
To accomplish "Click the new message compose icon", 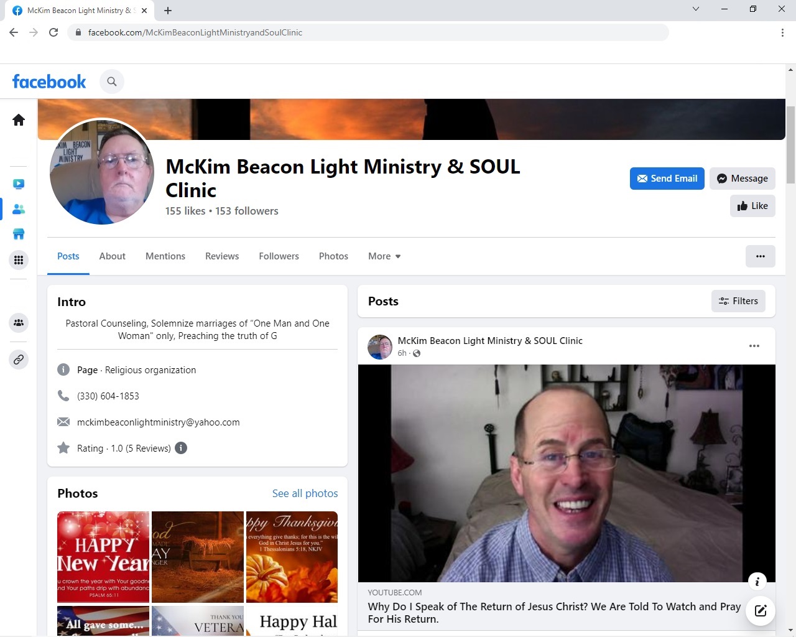I will pyautogui.click(x=761, y=610).
